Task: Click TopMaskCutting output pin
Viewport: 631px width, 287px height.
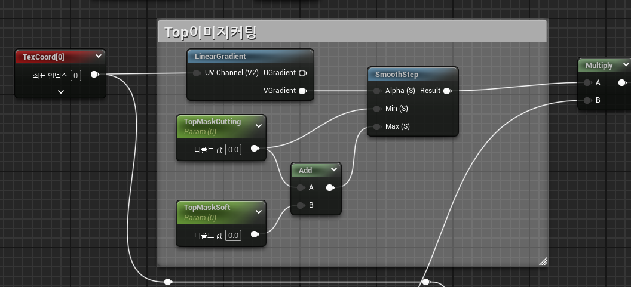Action: click(x=255, y=149)
